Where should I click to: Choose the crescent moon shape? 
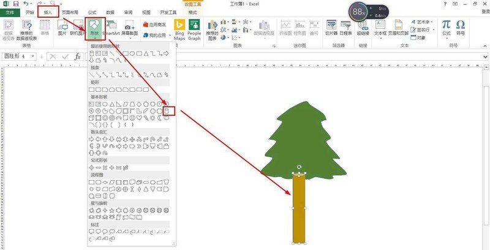click(x=159, y=118)
